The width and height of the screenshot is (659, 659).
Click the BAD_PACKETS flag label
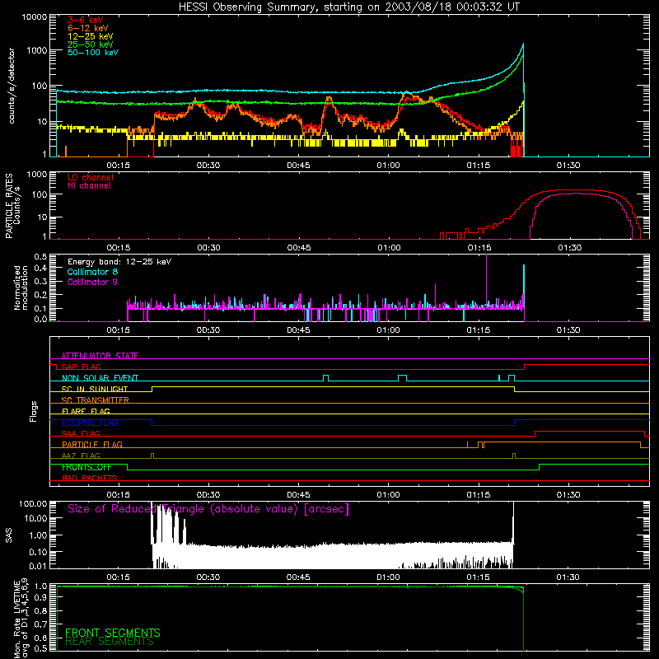tap(90, 478)
